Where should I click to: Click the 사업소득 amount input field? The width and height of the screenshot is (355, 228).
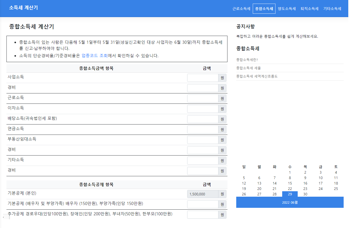[x=203, y=78]
